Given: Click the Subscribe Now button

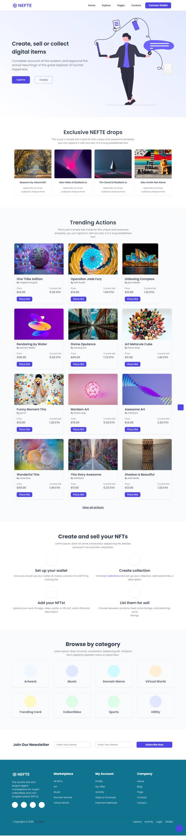Looking at the screenshot, I should 154,745.
